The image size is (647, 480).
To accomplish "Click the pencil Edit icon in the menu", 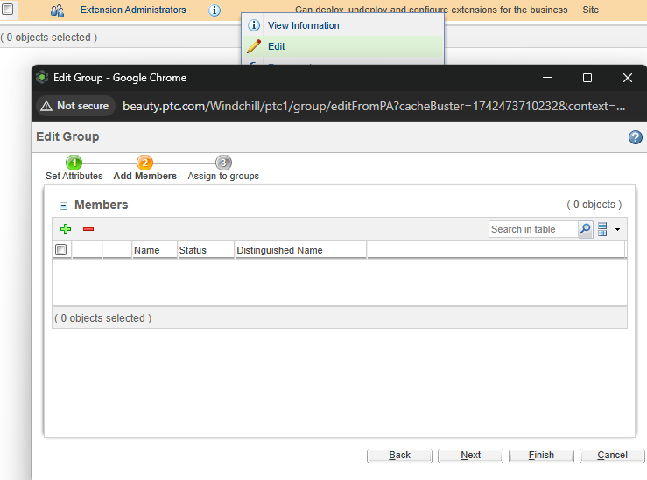I will pyautogui.click(x=254, y=46).
